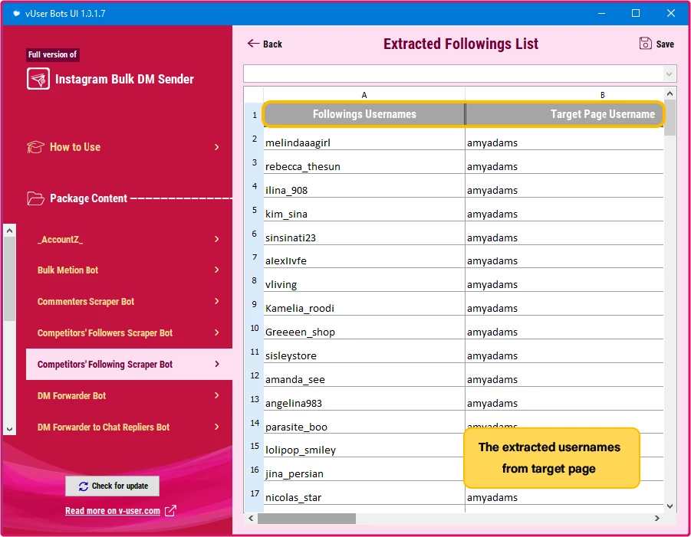Screen dimensions: 691x537
Task: Click the table vertical scrollbar down arrow
Action: (670, 506)
